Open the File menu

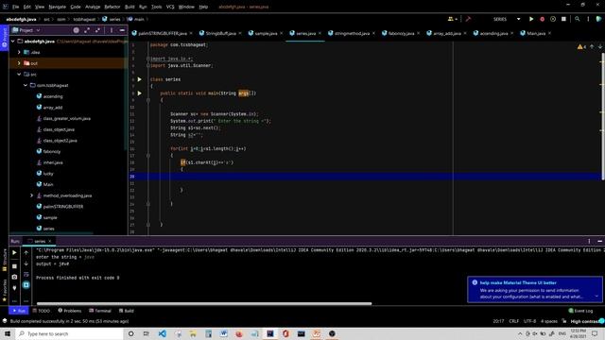15,7
